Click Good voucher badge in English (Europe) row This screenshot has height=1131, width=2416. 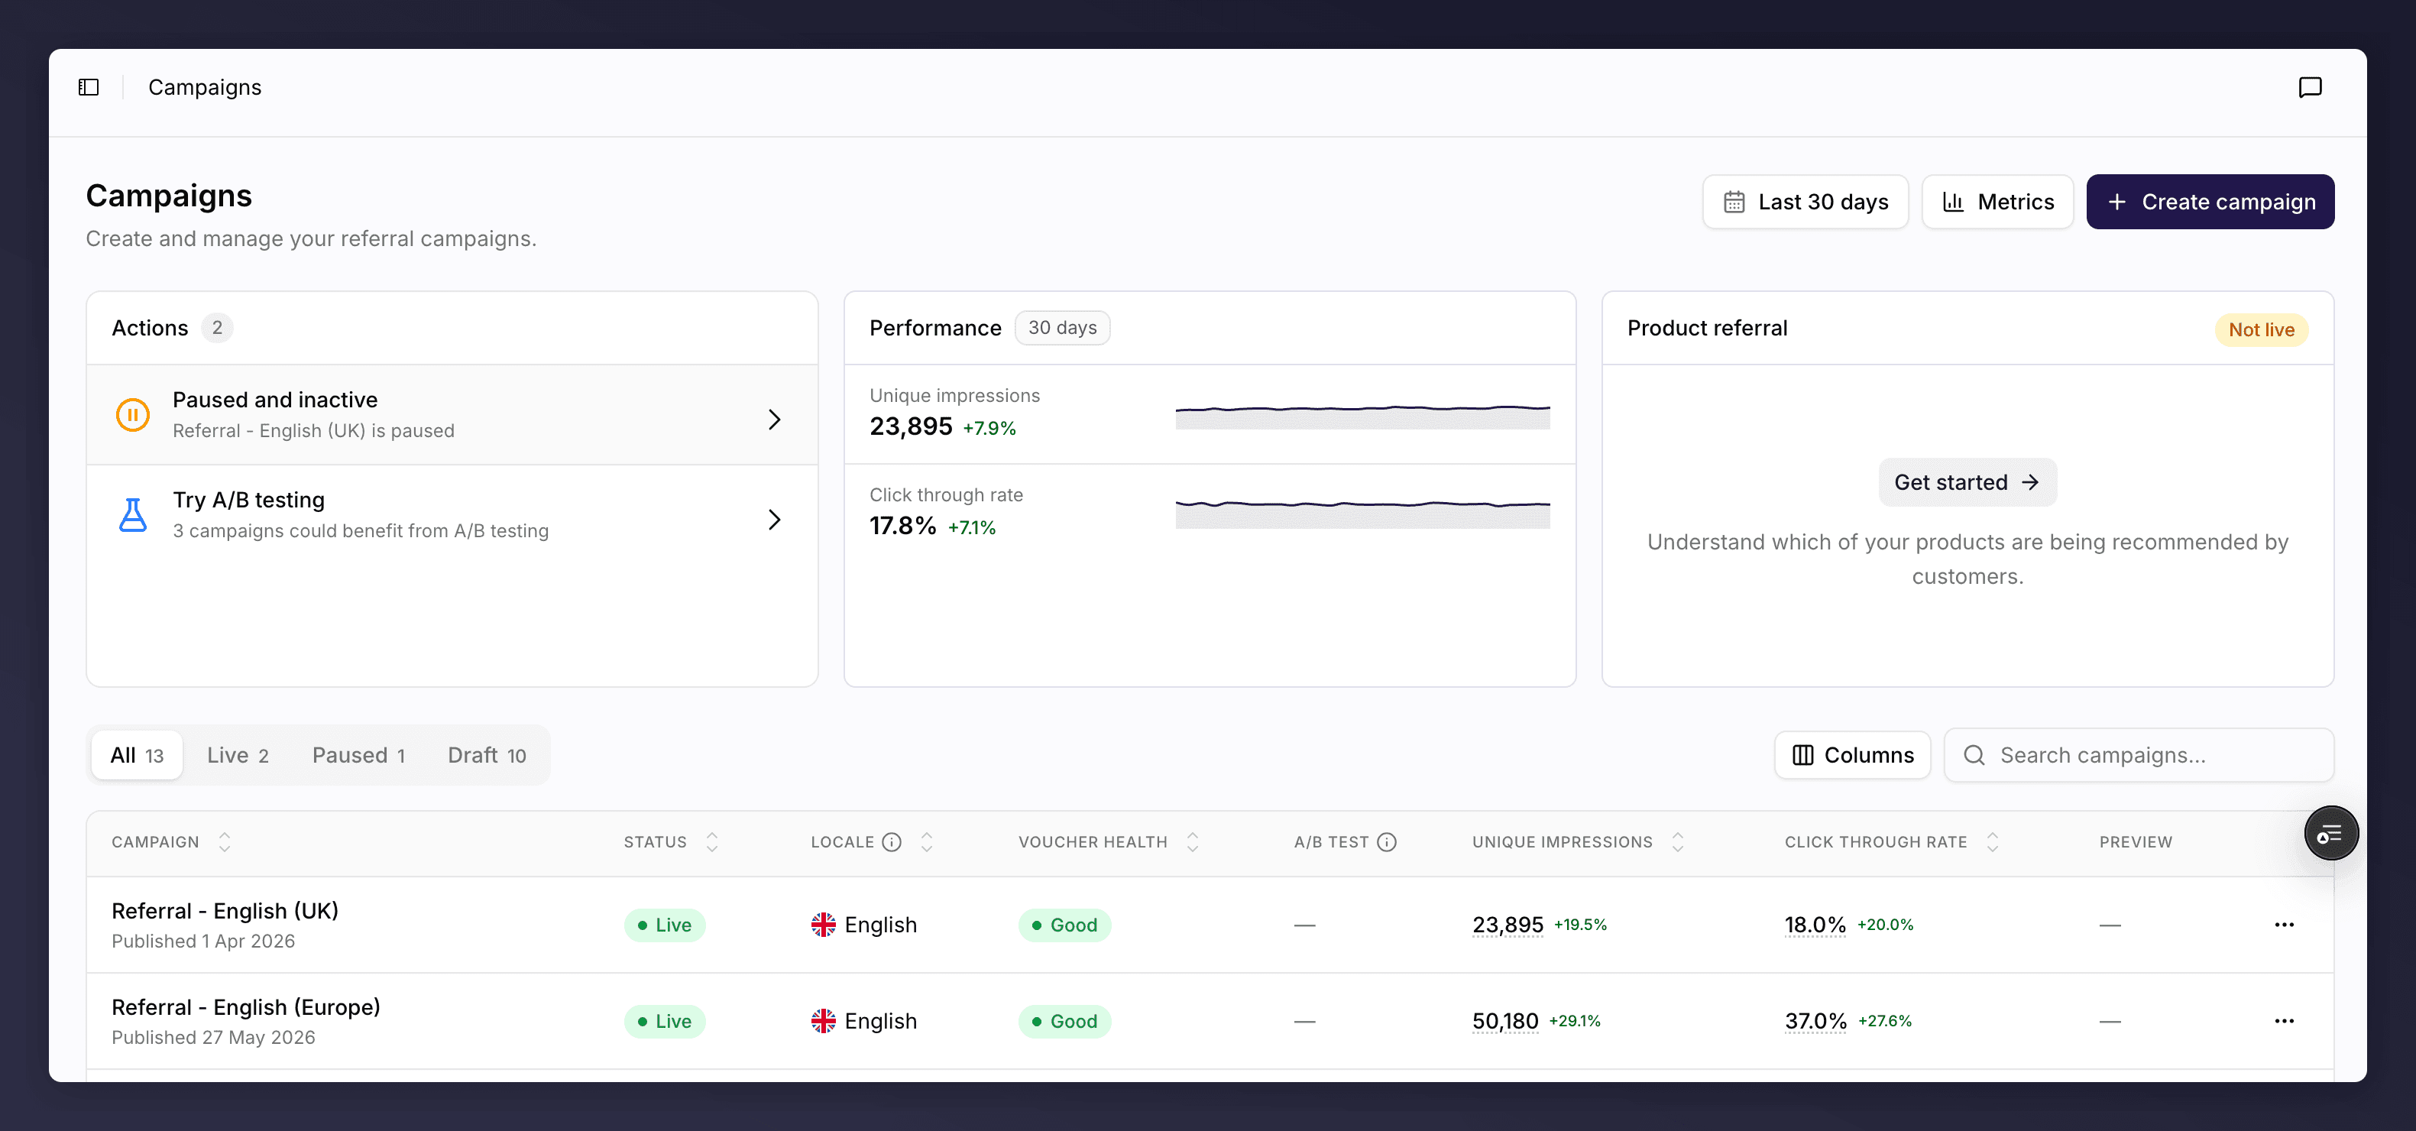1064,1021
